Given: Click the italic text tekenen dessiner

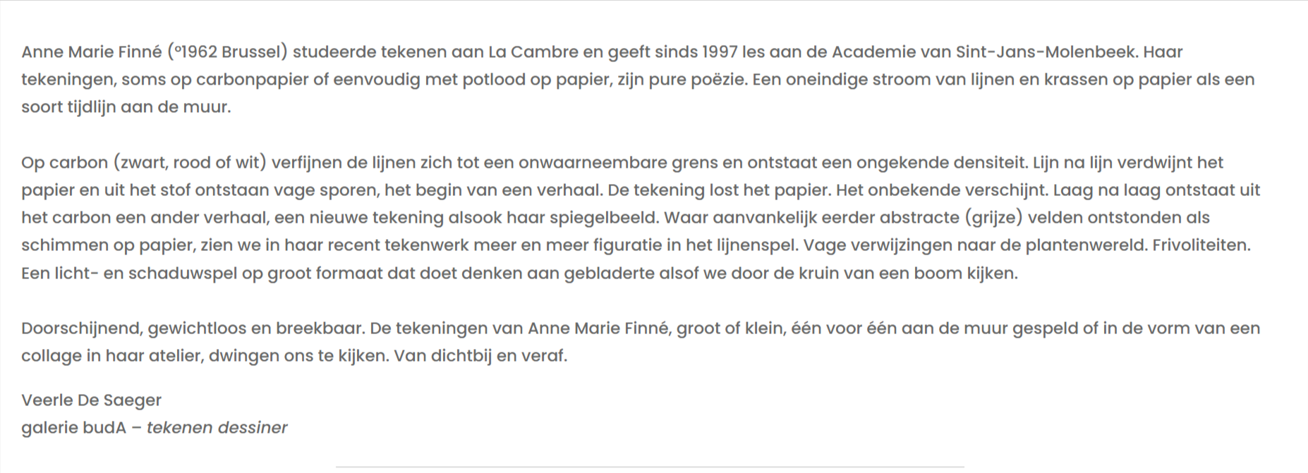Looking at the screenshot, I should 217,428.
